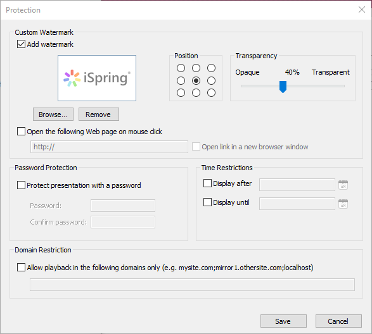Save the protection settings

(x=283, y=321)
